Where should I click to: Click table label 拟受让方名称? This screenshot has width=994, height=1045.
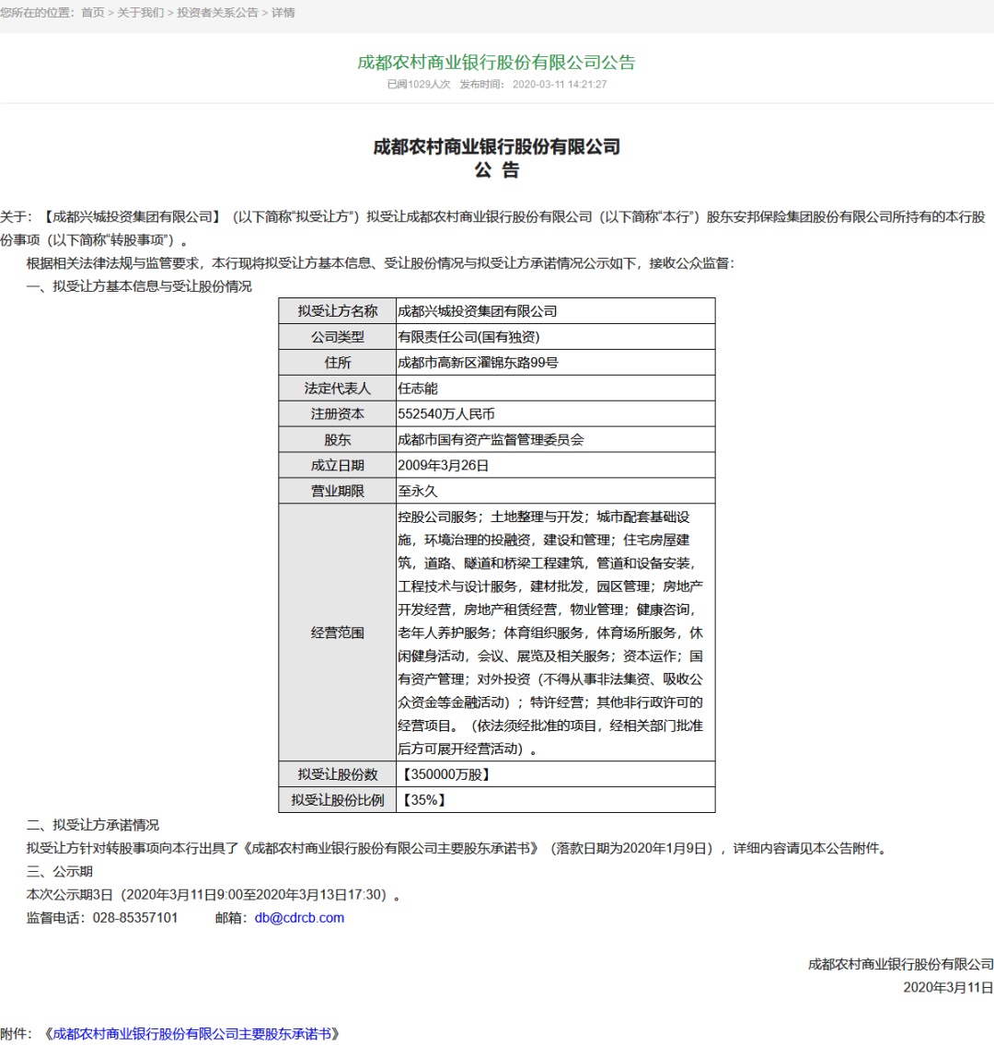tap(338, 311)
